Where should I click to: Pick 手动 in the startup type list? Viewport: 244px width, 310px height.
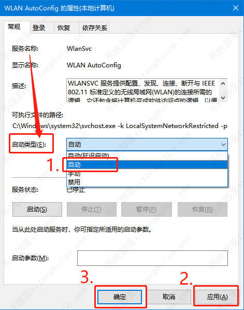point(147,173)
